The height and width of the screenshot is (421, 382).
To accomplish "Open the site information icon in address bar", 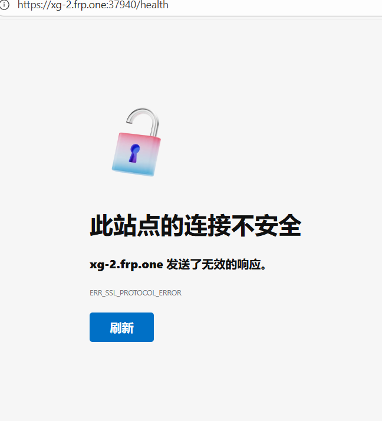I will [x=4, y=5].
